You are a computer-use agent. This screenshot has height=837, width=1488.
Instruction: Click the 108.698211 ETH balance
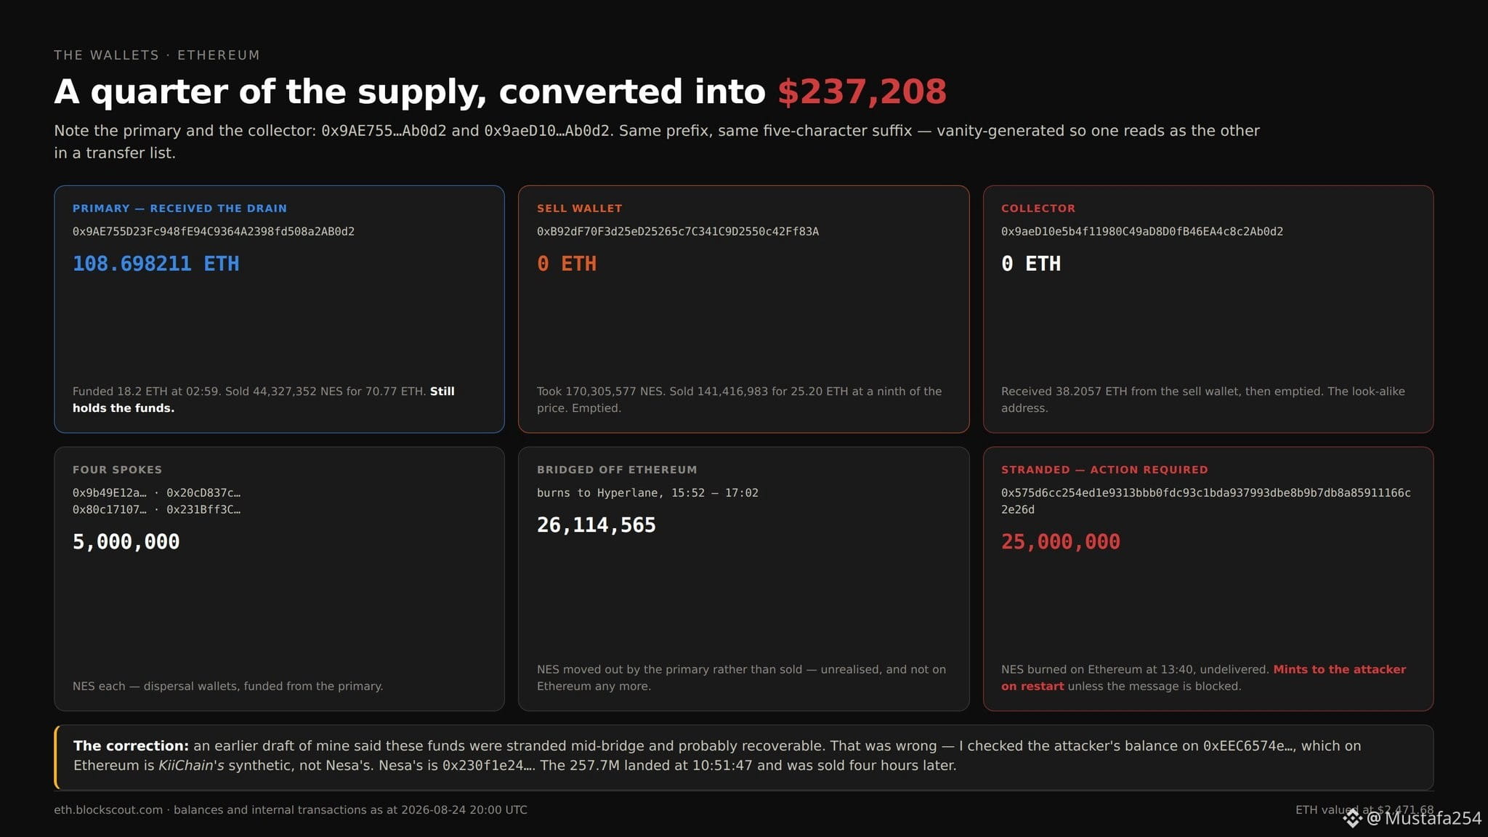pos(155,264)
